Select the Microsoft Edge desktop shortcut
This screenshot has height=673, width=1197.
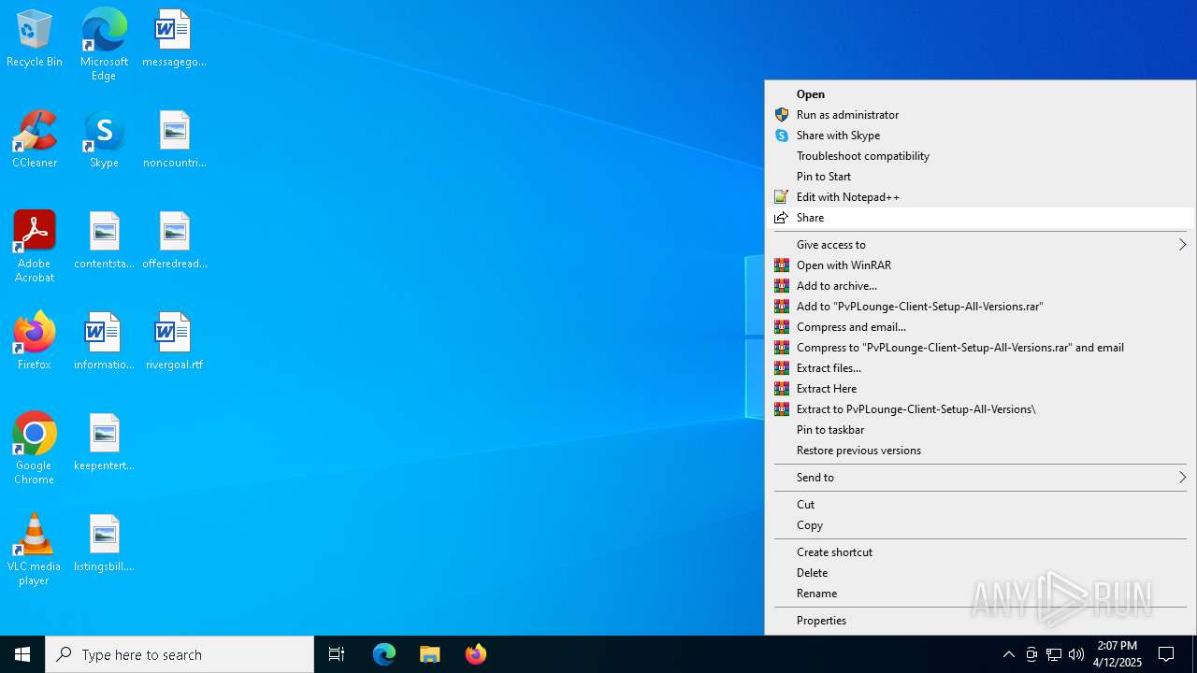[x=104, y=45]
